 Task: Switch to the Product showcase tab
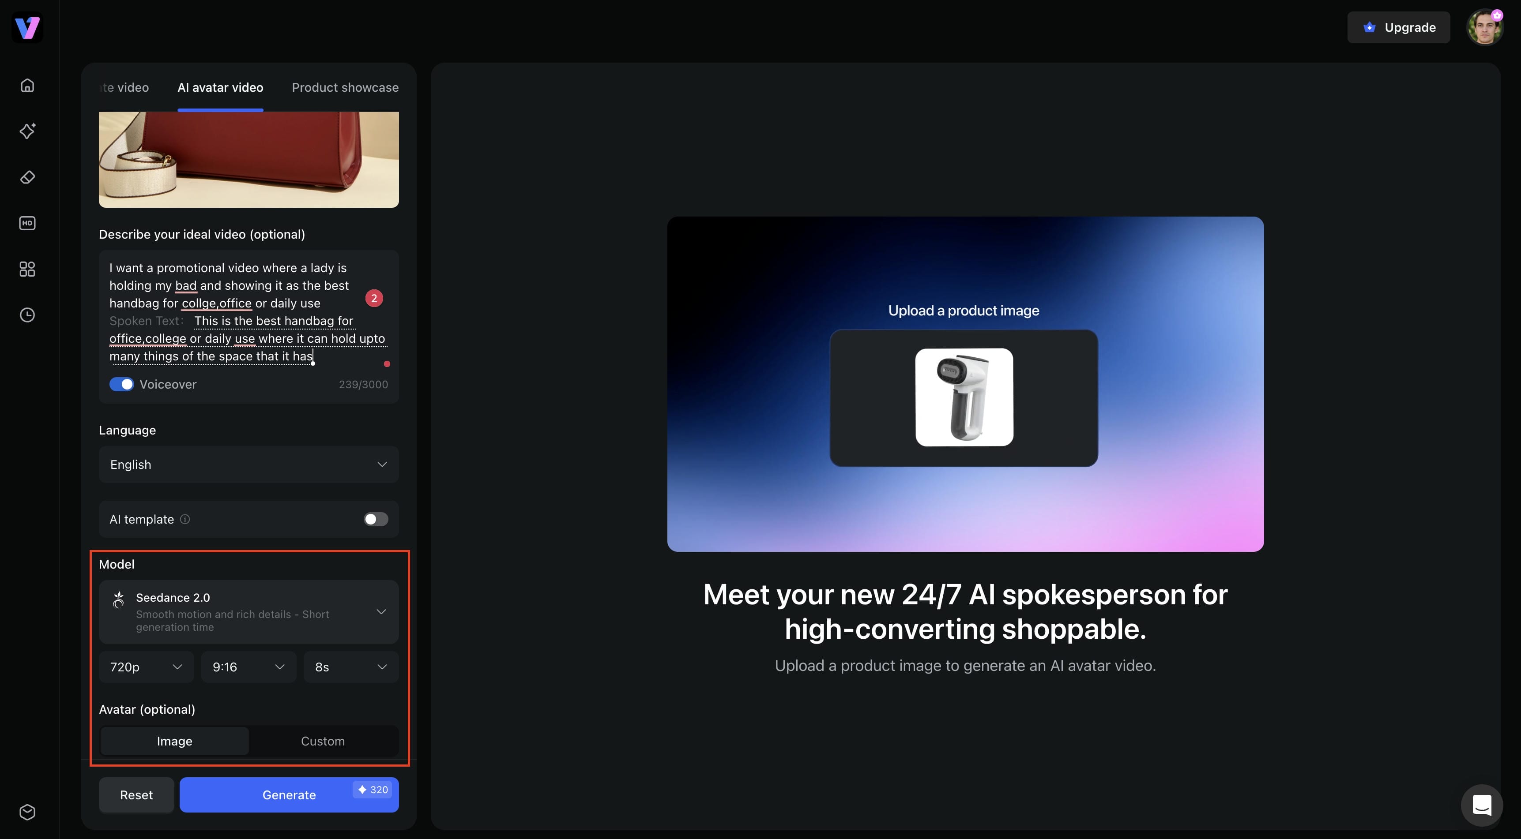click(x=345, y=87)
